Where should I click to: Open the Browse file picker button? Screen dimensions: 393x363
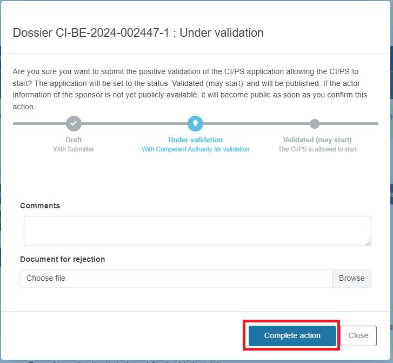click(351, 279)
